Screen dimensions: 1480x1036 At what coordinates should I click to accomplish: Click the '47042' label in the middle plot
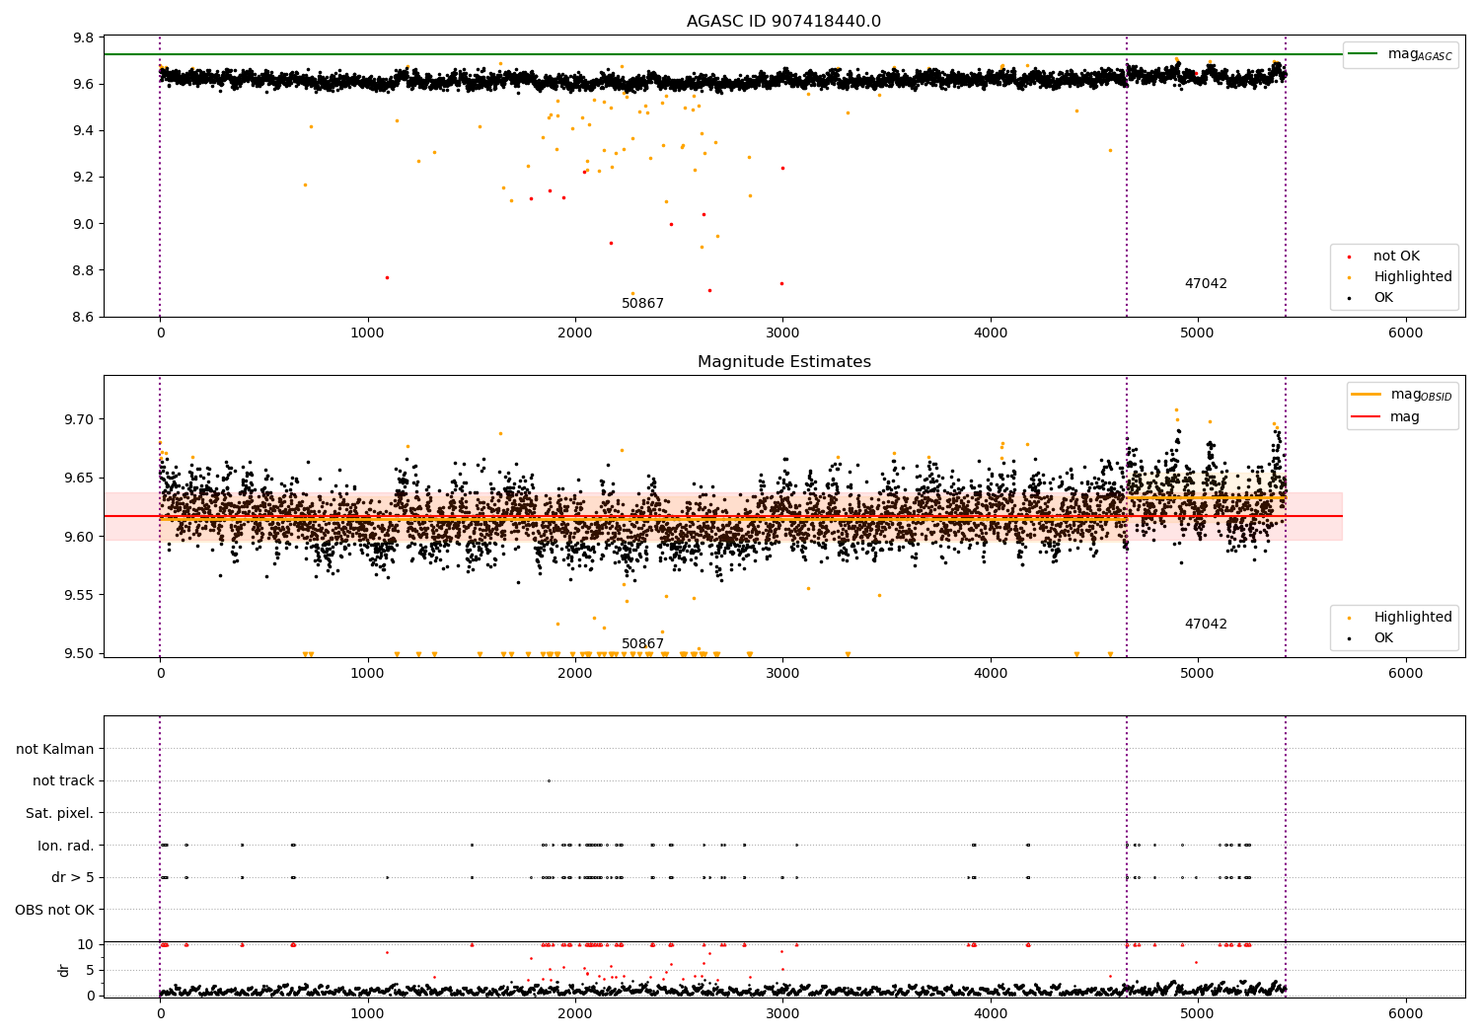(1206, 625)
